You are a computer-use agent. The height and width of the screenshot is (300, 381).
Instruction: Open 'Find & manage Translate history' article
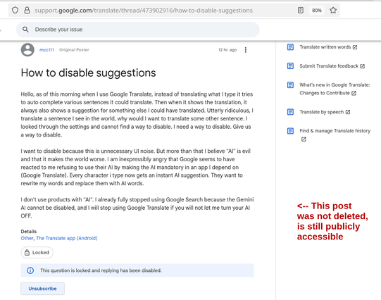click(335, 131)
